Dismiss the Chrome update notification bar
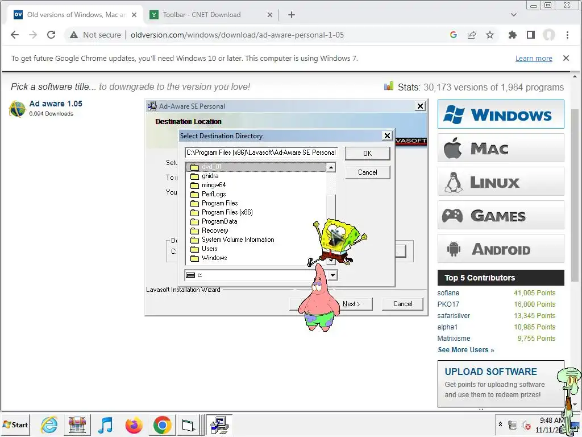Viewport: 582px width, 437px height. (x=566, y=58)
